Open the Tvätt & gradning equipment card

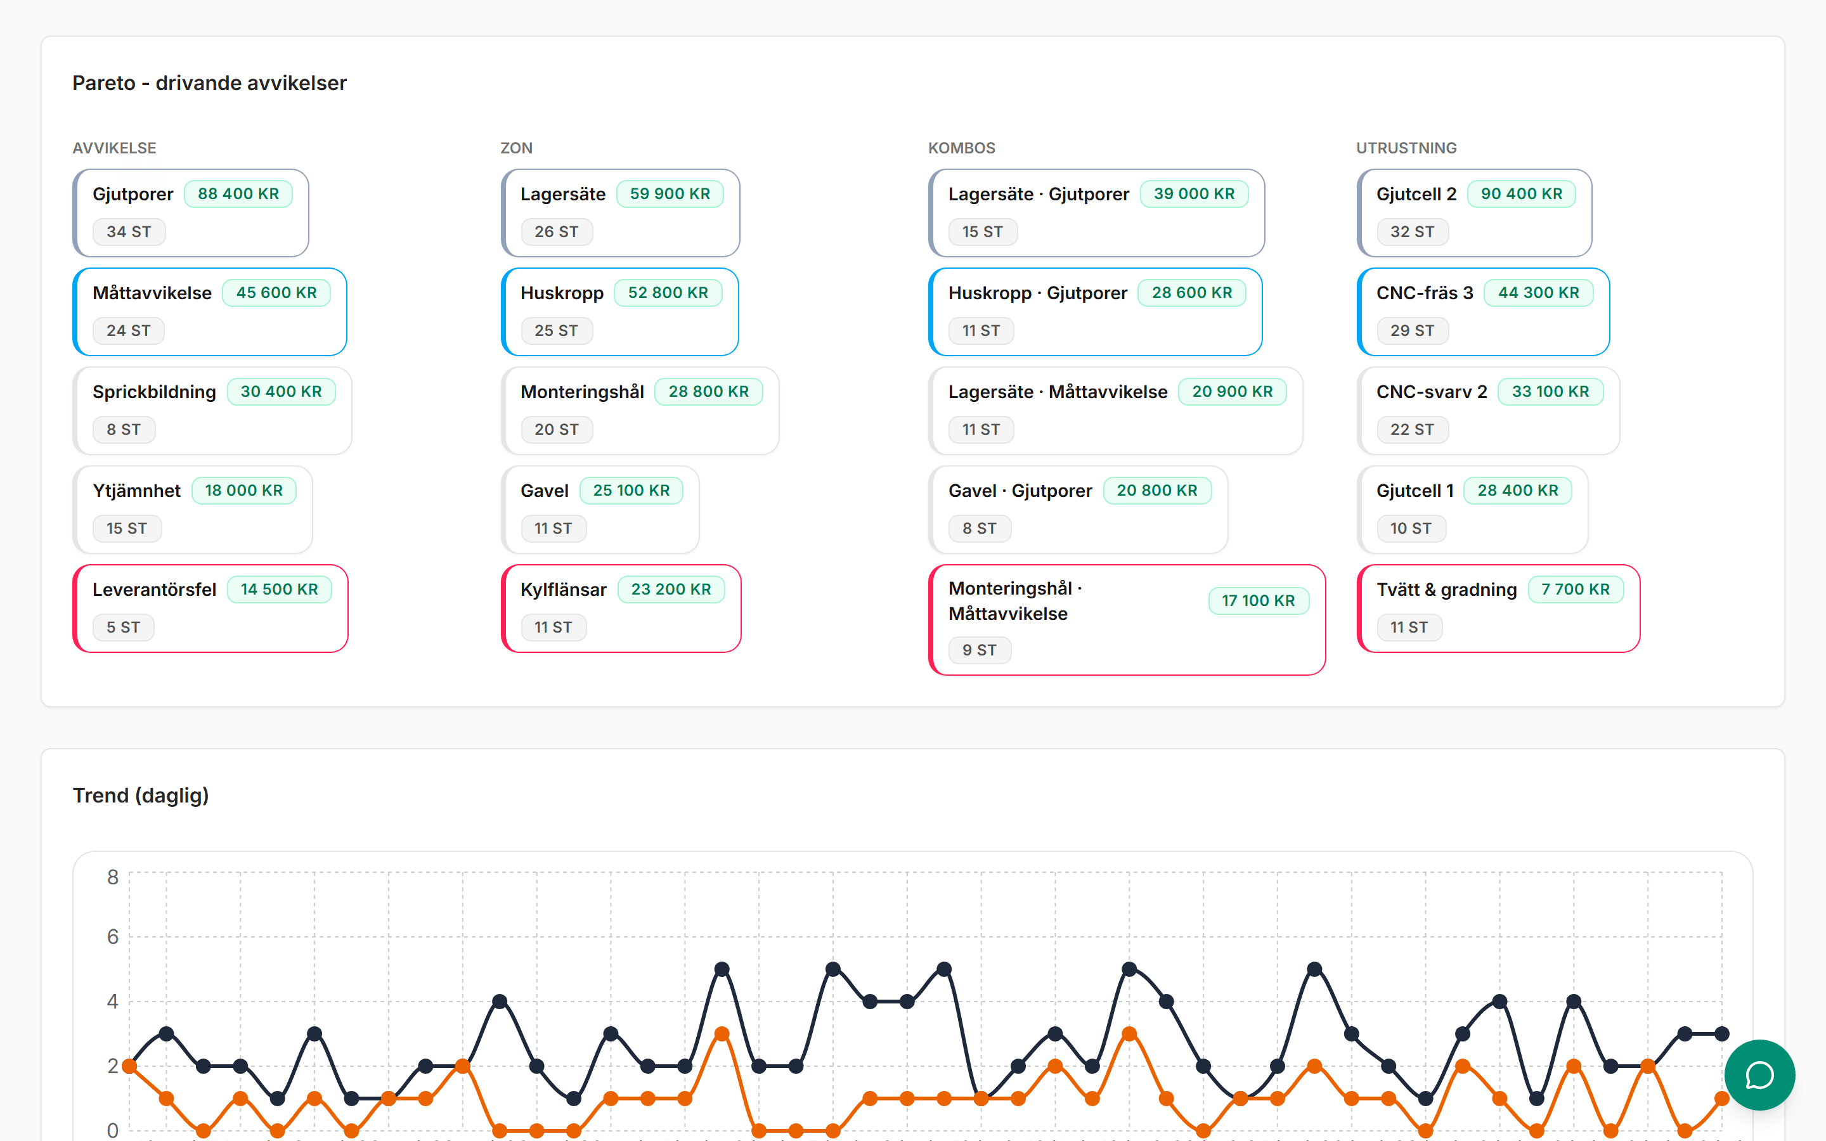click(x=1499, y=609)
